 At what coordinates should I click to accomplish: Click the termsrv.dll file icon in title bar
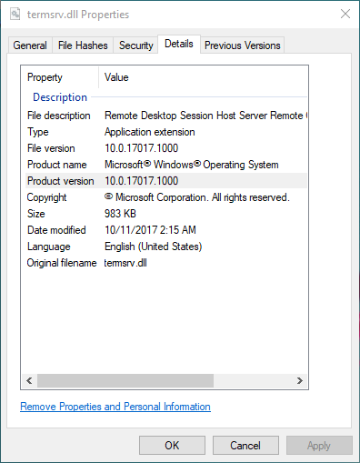click(x=15, y=14)
